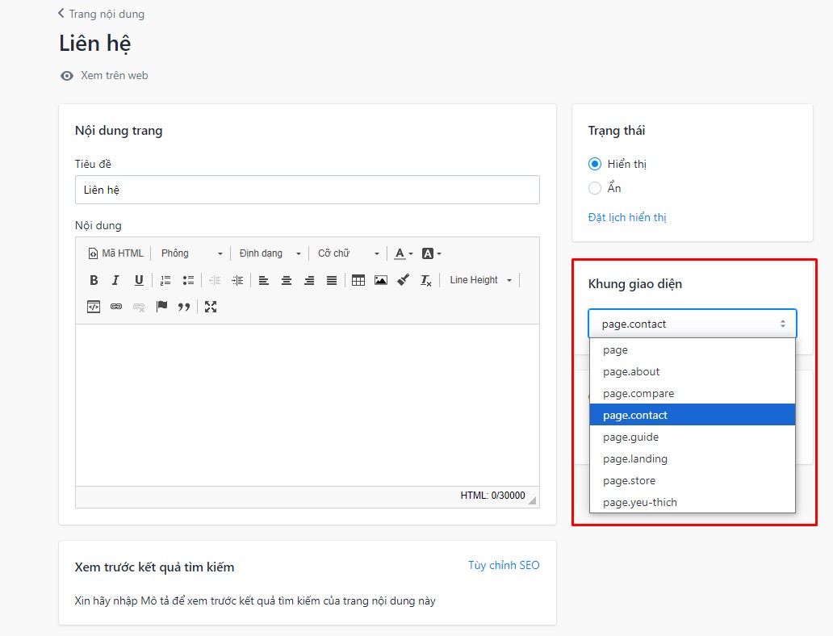Choose the highlighted page.contact option
833x636 pixels.
693,415
